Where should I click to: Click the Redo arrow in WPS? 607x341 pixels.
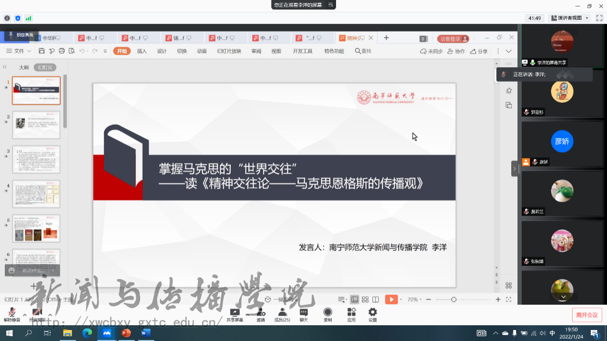tap(95, 51)
